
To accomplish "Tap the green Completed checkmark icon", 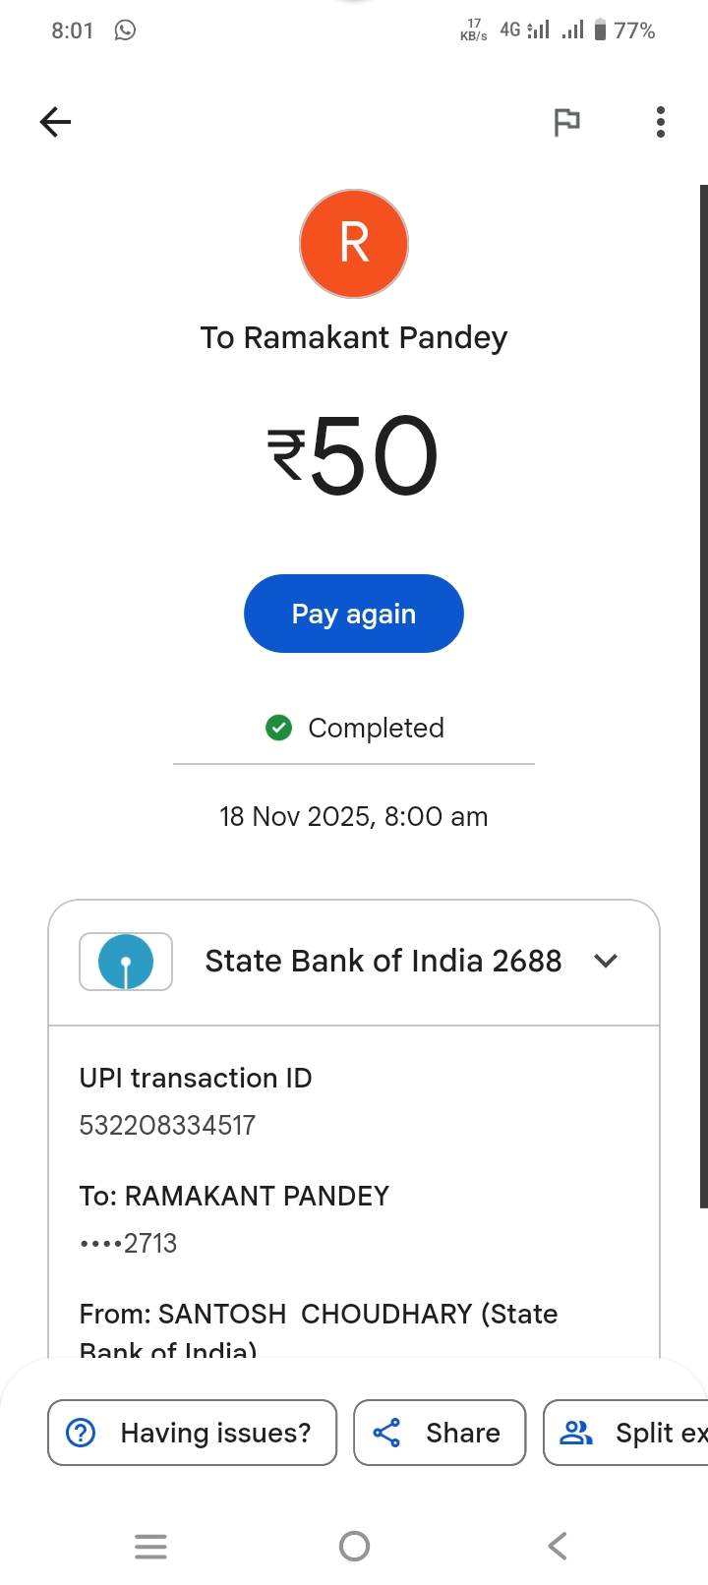I will (x=279, y=728).
